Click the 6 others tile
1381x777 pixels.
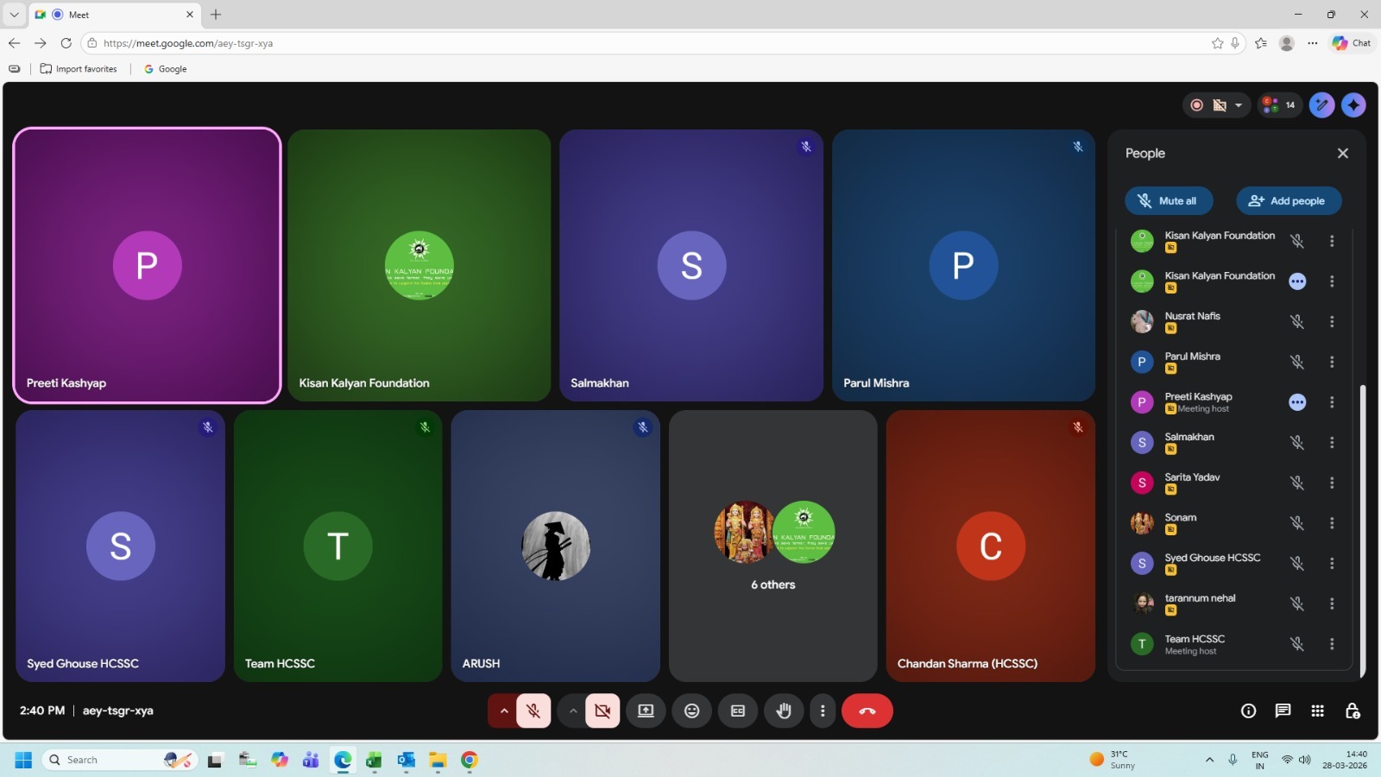(x=773, y=546)
